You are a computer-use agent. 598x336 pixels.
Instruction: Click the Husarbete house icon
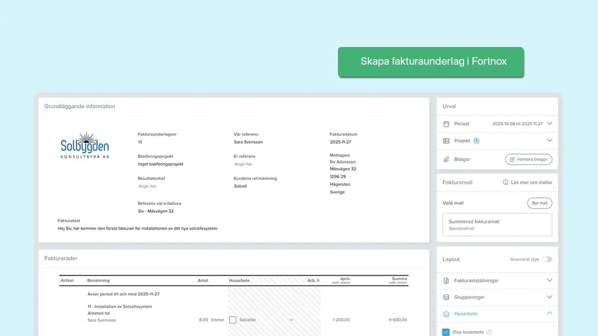click(446, 314)
